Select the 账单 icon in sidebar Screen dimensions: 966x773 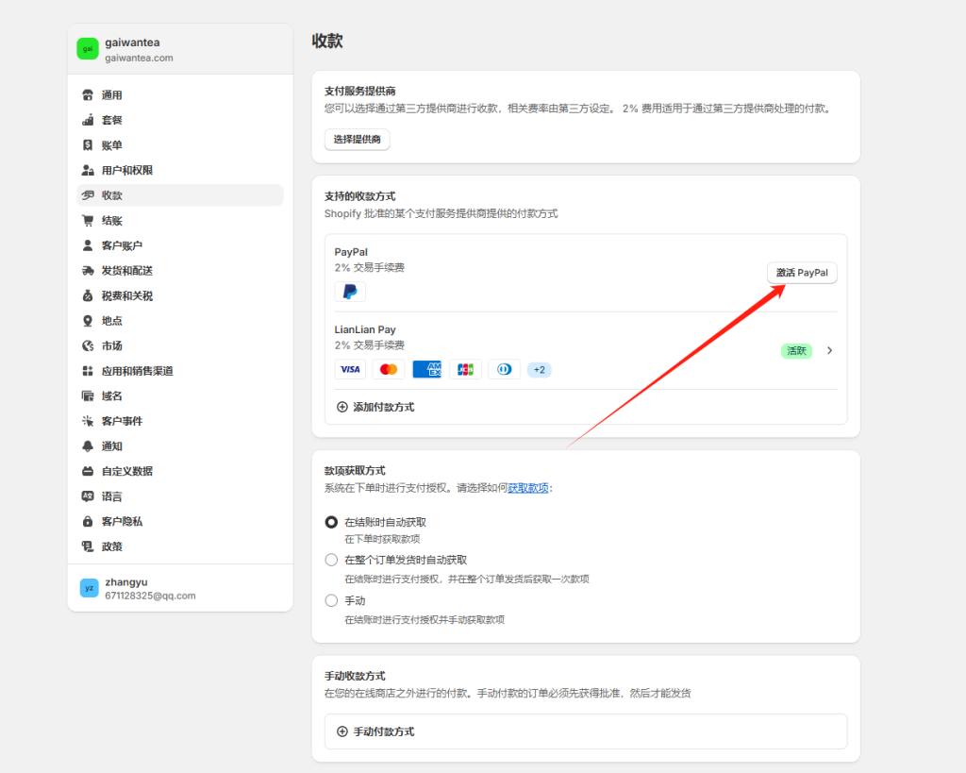90,144
